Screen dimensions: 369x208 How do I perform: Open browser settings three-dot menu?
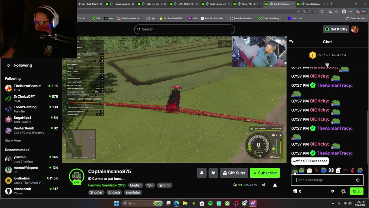click(x=351, y=12)
